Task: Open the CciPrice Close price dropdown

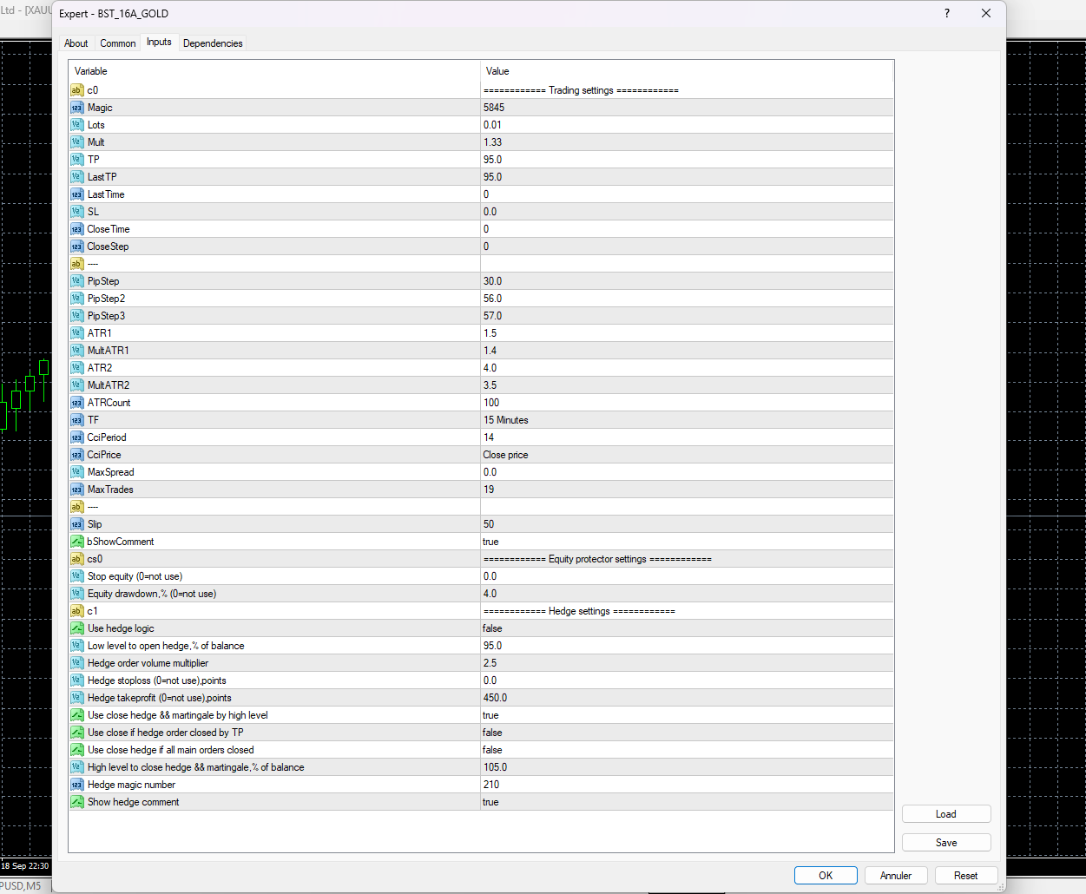Action: click(x=506, y=455)
